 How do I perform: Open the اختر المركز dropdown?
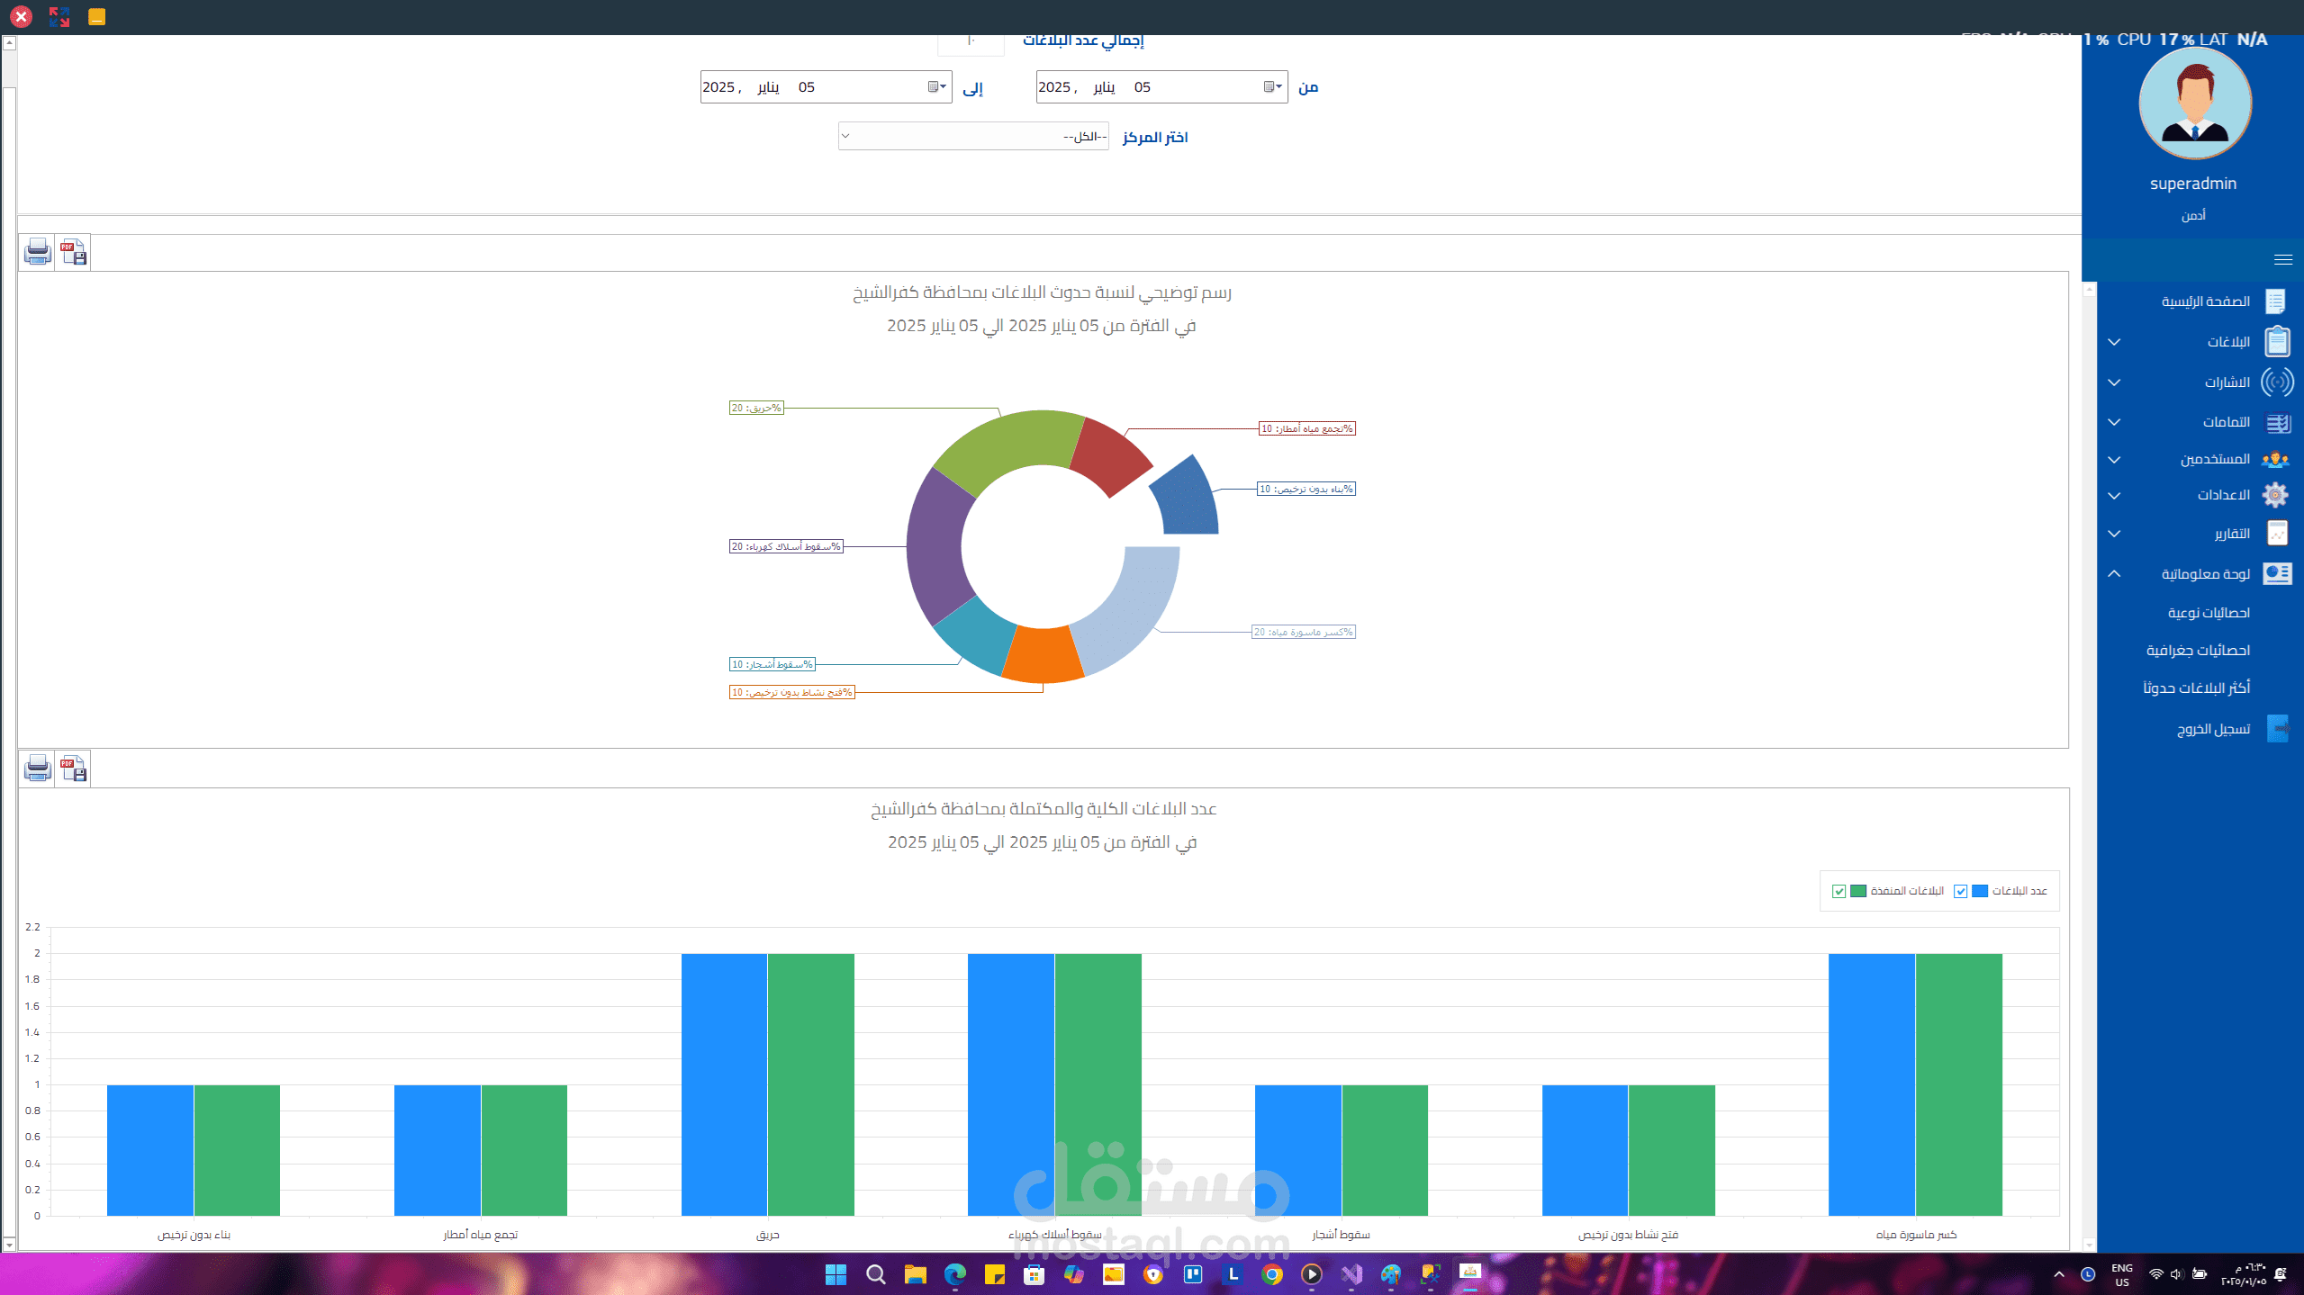pyautogui.click(x=972, y=137)
